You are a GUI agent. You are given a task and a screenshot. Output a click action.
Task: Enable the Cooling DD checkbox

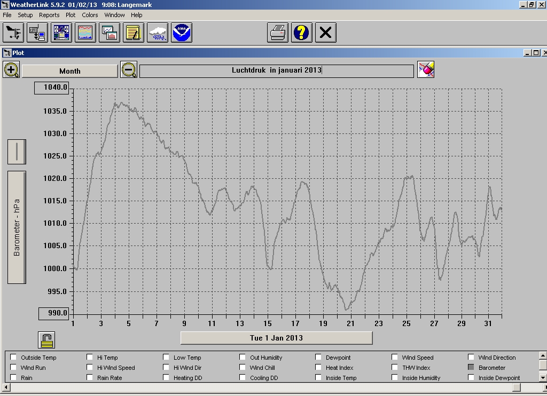243,377
